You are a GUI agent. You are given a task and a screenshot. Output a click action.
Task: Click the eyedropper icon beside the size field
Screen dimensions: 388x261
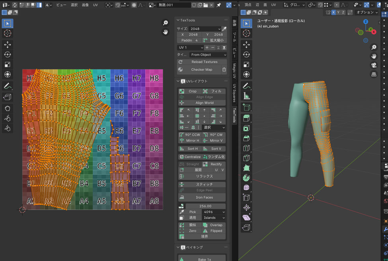[x=224, y=29]
